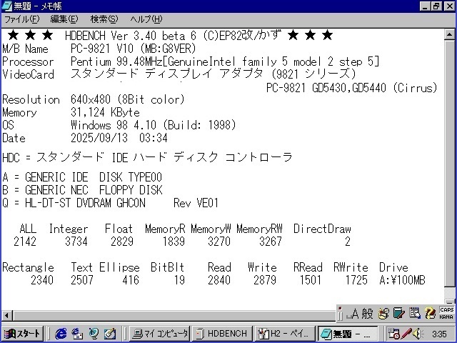Screen dimensions: 457x343
Task: Click the 'PC-9821 V10 (MB:G8VER)' text
Action: tap(134, 49)
